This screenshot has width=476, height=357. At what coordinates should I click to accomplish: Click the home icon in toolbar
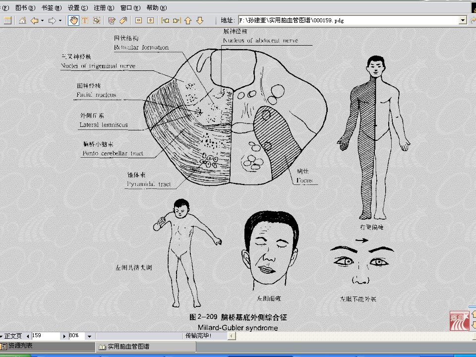tap(22, 20)
